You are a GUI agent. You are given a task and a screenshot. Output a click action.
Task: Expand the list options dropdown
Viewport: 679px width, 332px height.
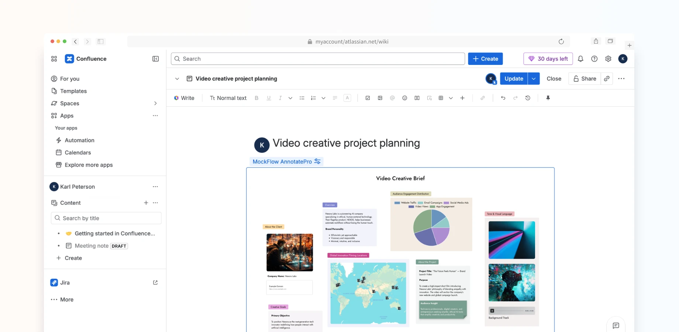coord(323,98)
